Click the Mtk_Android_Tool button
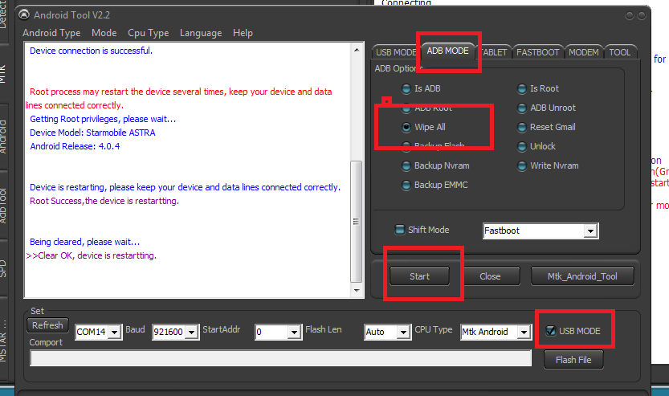The width and height of the screenshot is (669, 396). pyautogui.click(x=582, y=276)
